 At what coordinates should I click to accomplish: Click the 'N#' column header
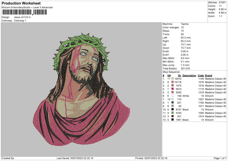coord(169,76)
